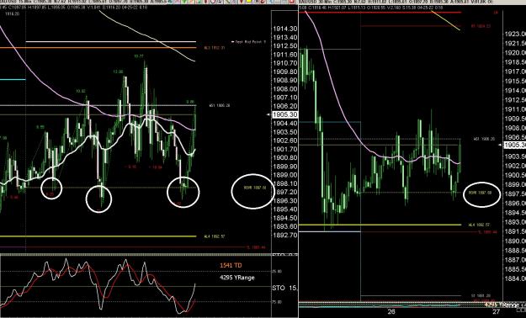Select the 1884.0 price on right chart axis
This screenshot has width=526, height=318.
[x=515, y=278]
